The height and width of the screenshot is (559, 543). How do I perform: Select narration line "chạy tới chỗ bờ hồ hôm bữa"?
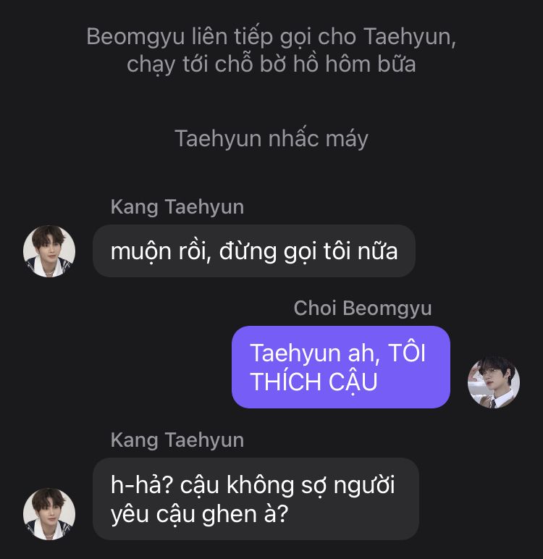tap(271, 64)
